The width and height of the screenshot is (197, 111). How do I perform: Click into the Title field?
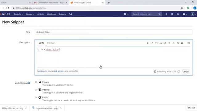[x=114, y=32]
